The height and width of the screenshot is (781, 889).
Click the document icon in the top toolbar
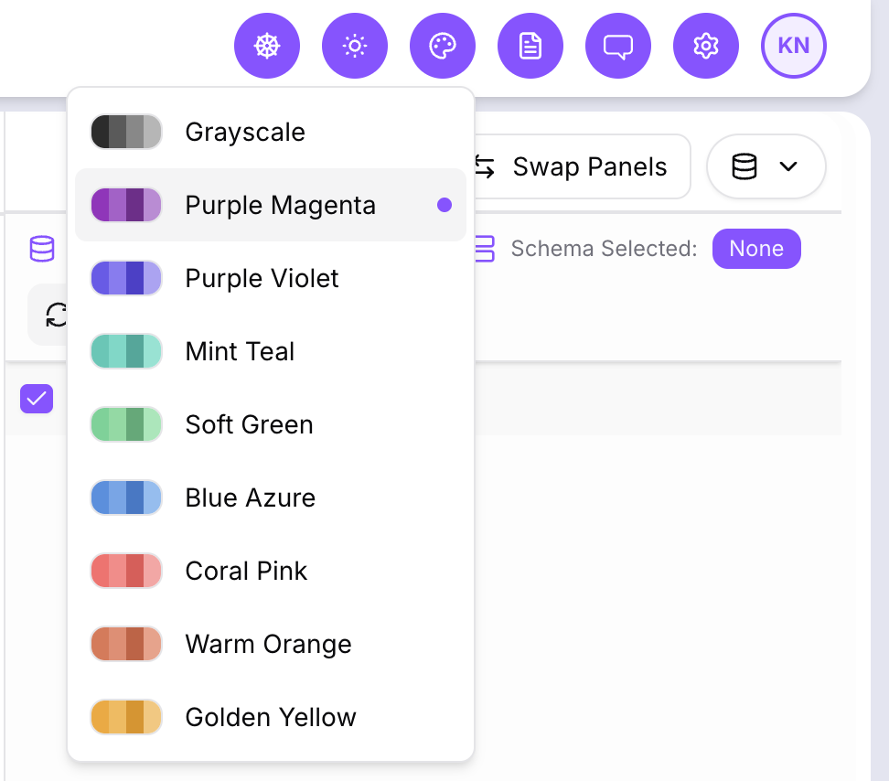pyautogui.click(x=530, y=46)
